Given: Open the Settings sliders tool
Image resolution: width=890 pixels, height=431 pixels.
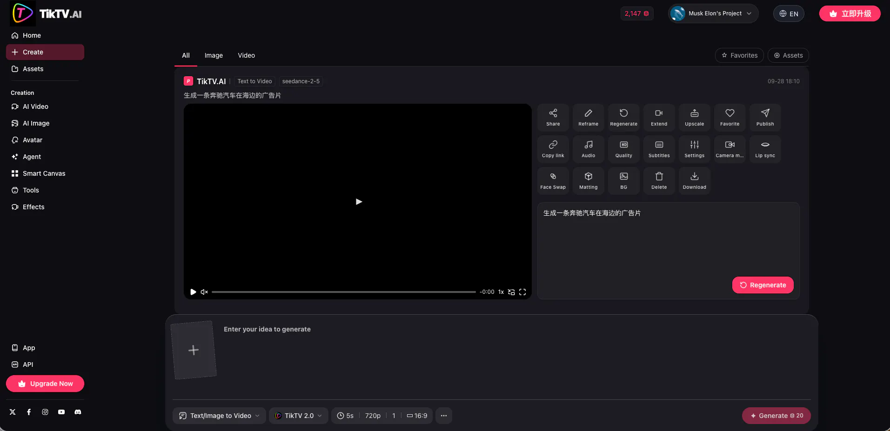Looking at the screenshot, I should coord(694,149).
